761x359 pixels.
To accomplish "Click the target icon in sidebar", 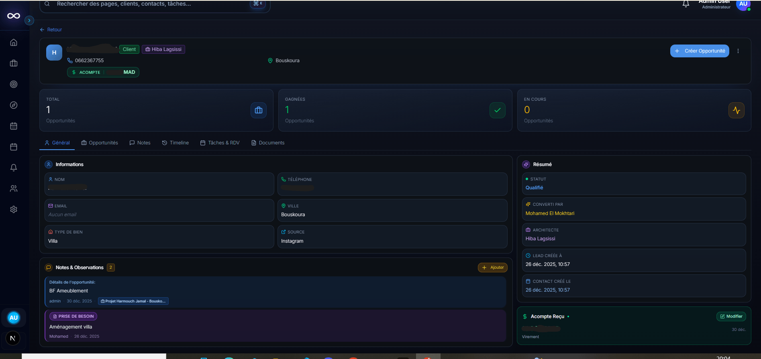I will click(14, 84).
